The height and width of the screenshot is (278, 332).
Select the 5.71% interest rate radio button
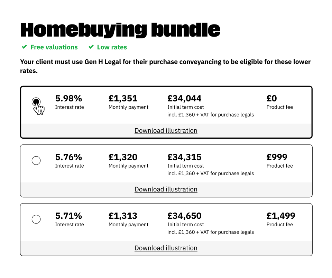click(x=36, y=219)
